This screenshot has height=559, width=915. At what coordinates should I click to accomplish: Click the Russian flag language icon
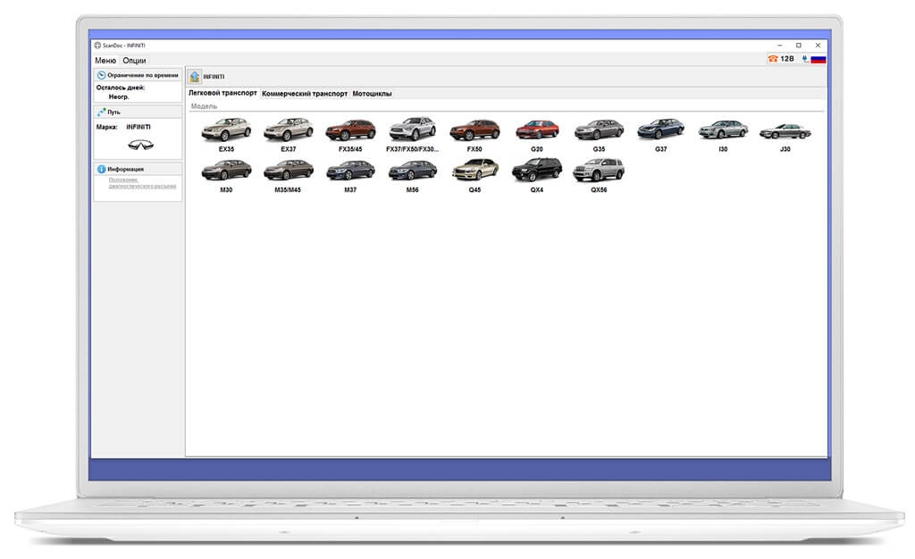point(818,59)
